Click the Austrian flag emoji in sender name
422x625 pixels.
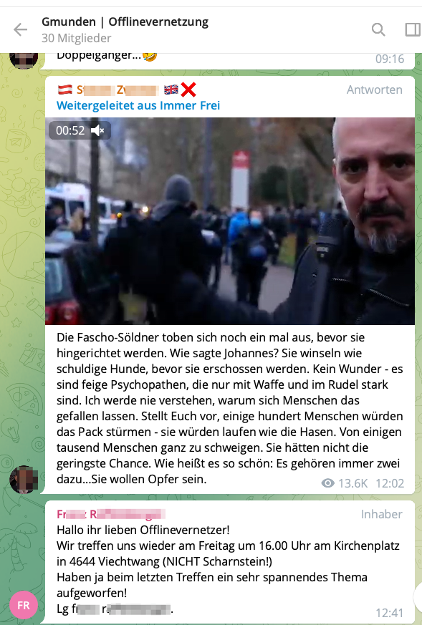(65, 89)
